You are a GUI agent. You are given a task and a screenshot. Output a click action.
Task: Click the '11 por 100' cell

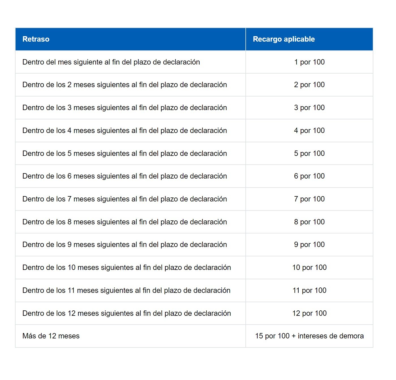[309, 290]
